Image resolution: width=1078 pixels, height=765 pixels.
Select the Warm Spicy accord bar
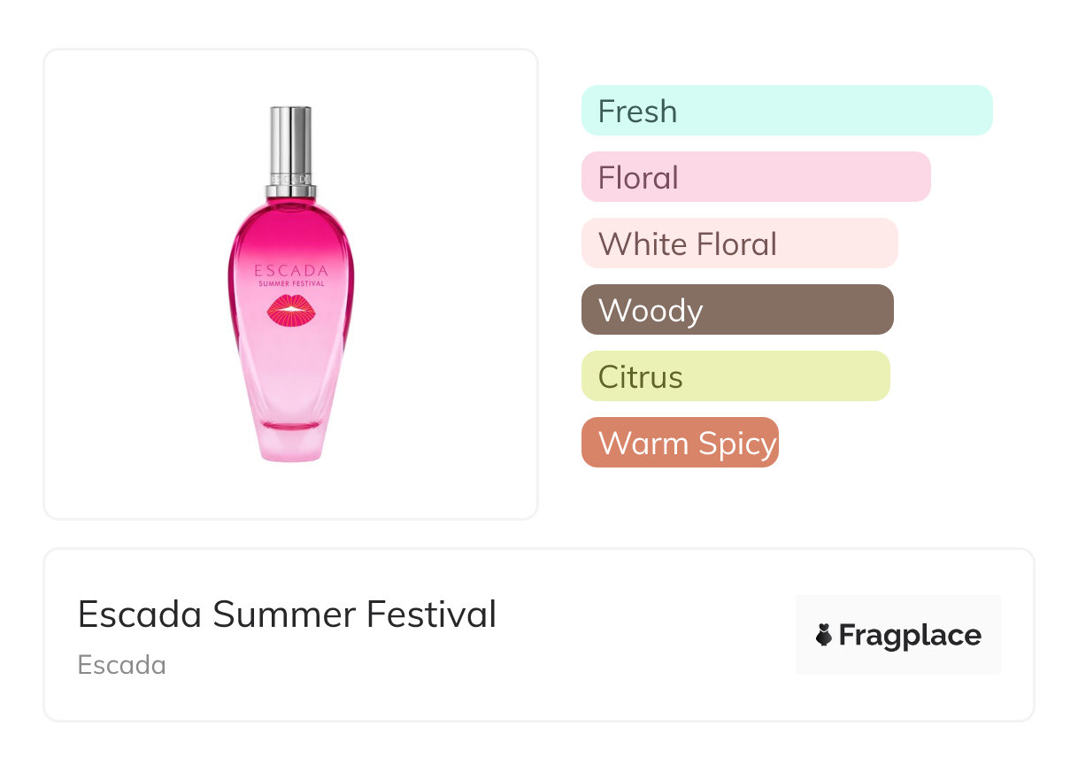point(679,443)
